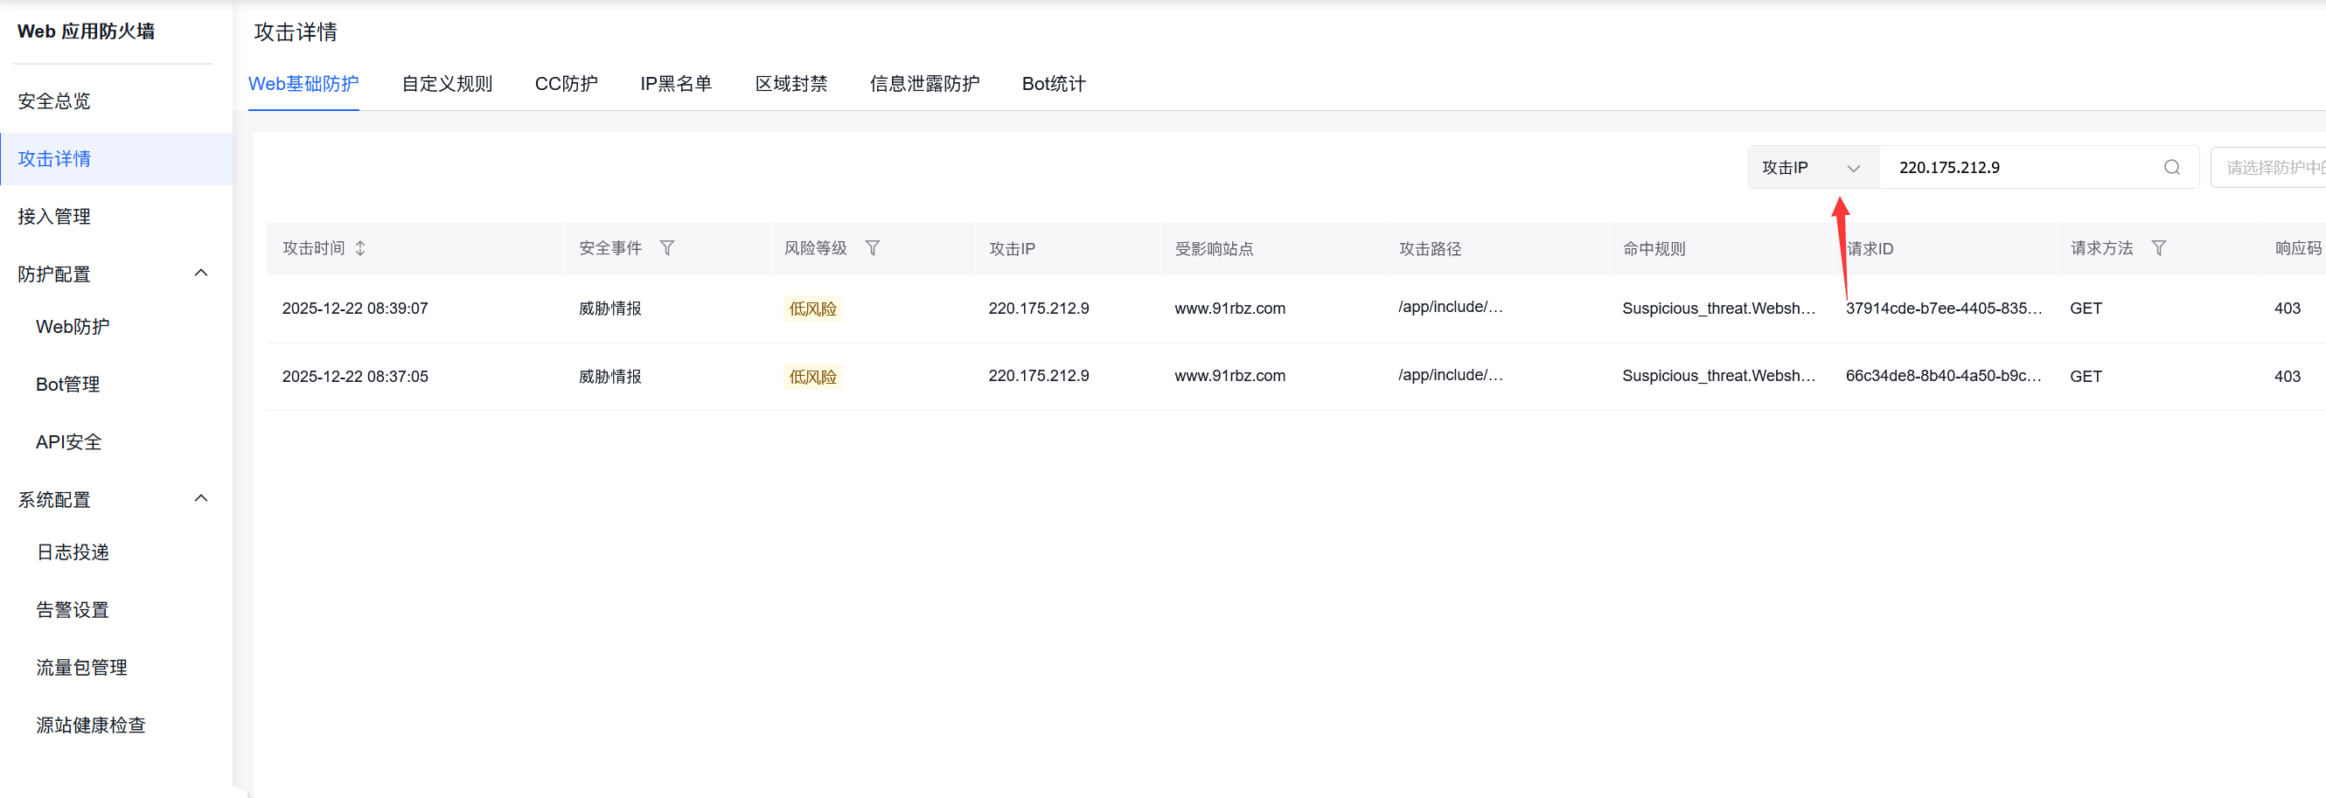Open the 风险等级 column filter funnel
This screenshot has width=2326, height=798.
click(x=873, y=247)
